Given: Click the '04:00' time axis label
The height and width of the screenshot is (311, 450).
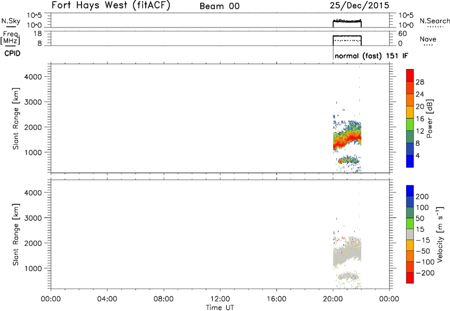Looking at the screenshot, I should (107, 299).
